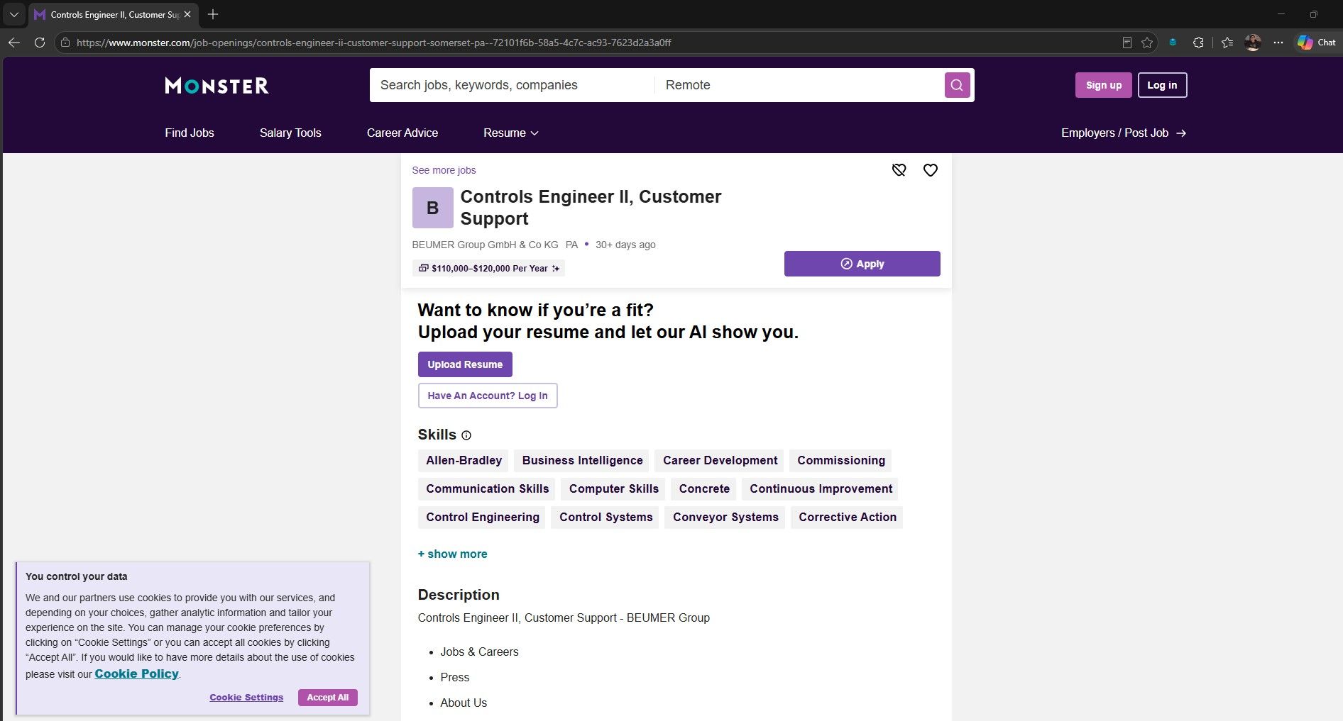This screenshot has height=721, width=1343.
Task: Click the browser profile avatar
Action: 1253,43
